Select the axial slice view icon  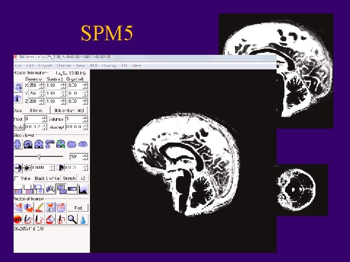pos(17,145)
